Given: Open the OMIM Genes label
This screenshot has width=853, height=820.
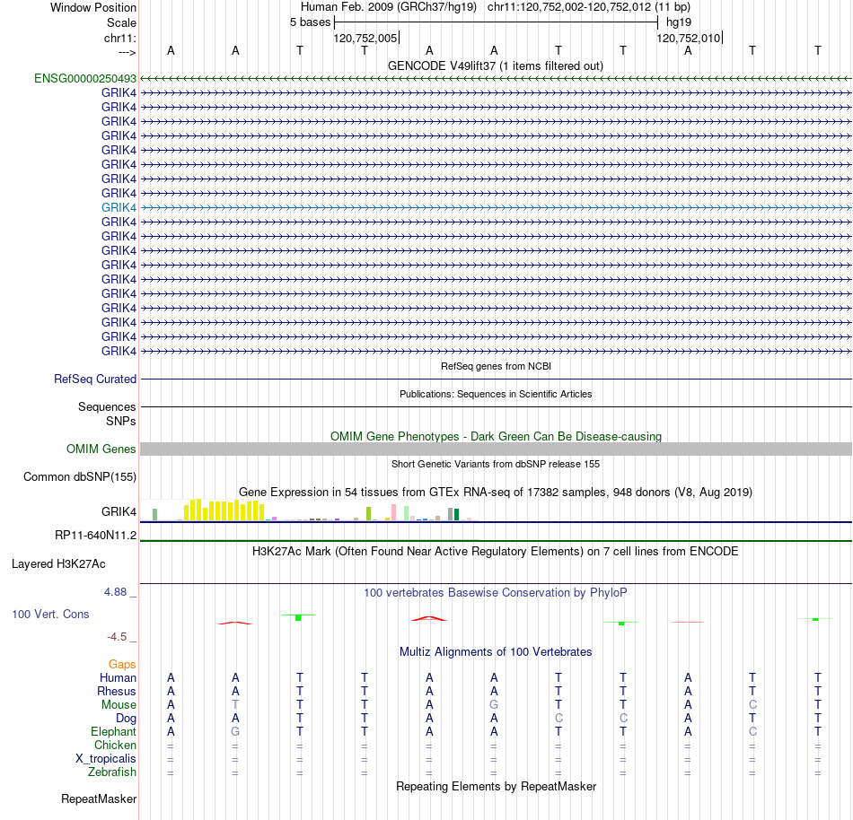Looking at the screenshot, I should [x=101, y=449].
